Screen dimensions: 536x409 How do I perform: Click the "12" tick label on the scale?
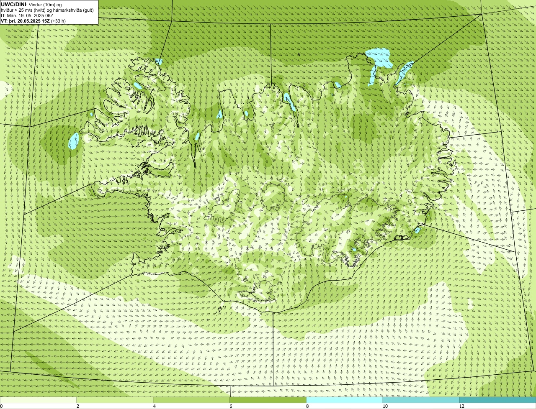461,406
